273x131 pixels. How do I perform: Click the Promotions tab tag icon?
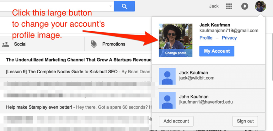[94, 44]
